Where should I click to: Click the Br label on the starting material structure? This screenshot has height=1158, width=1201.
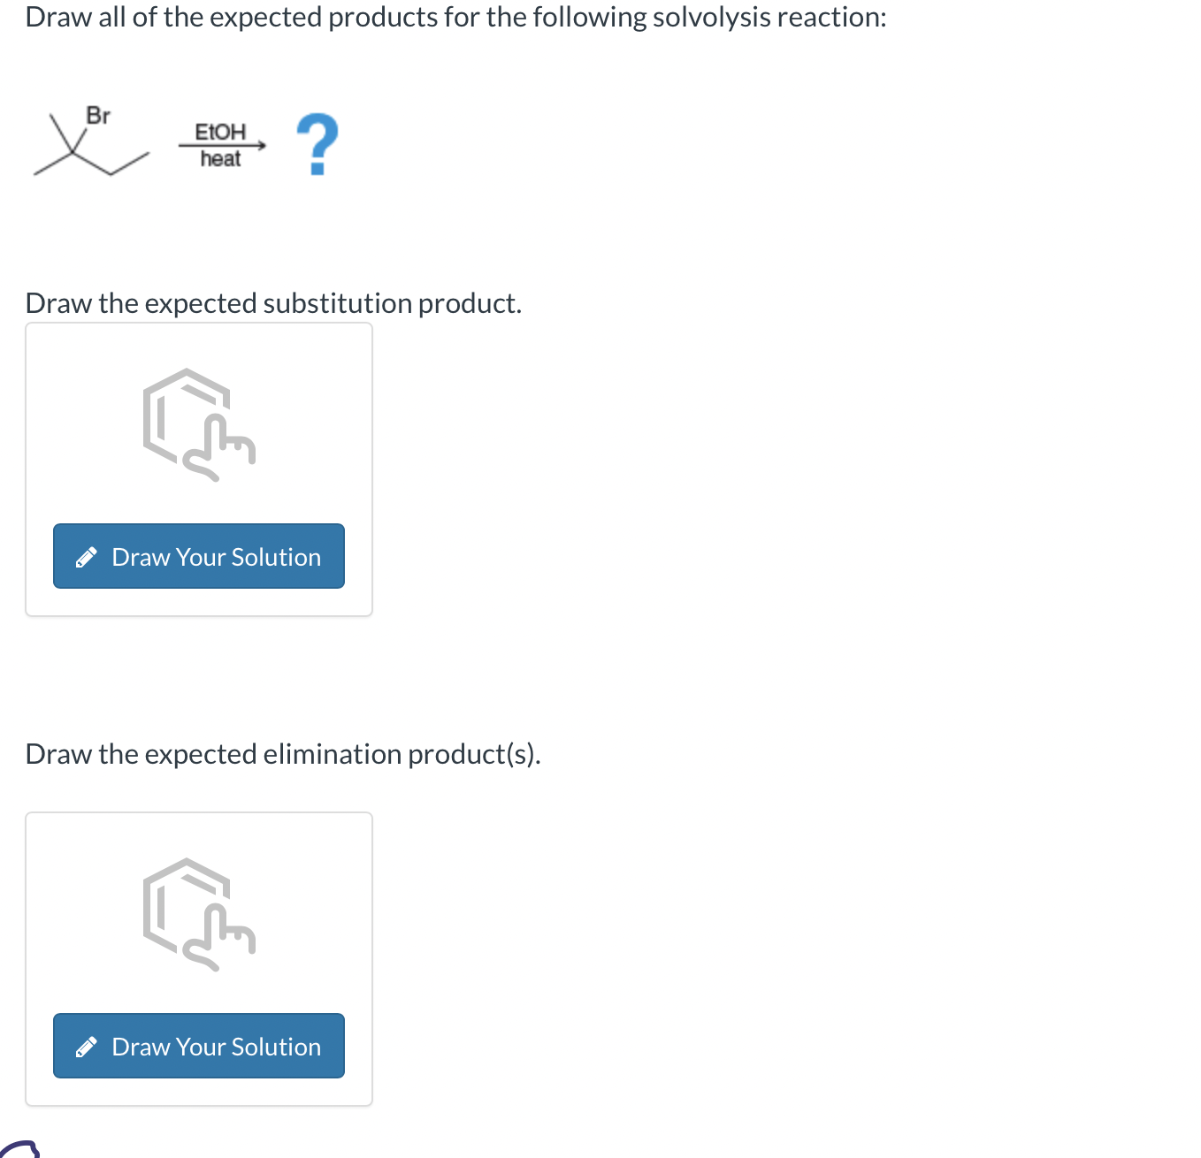coord(98,116)
